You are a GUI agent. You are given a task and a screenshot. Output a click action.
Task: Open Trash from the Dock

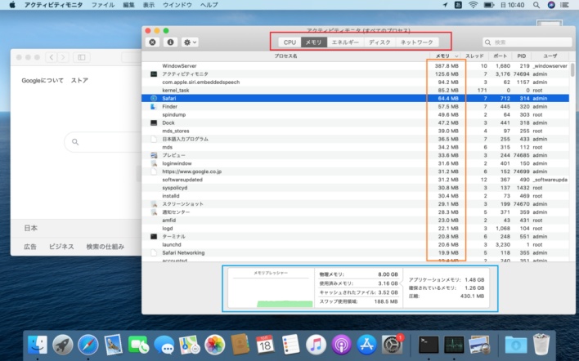click(541, 345)
